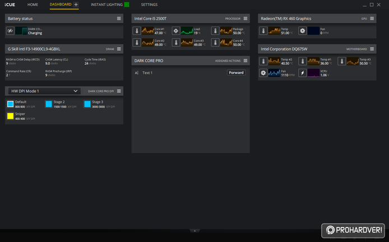This screenshot has height=242, width=389.
Task: Open the G Skill DRAM widget menu
Action: [x=119, y=49]
